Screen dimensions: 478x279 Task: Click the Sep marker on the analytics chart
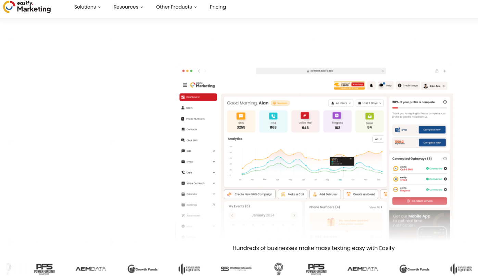(340, 180)
